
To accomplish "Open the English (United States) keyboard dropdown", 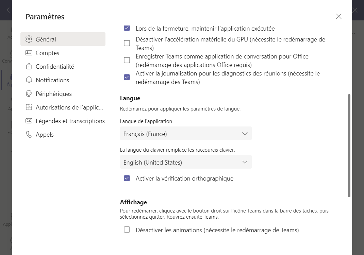I will [186, 162].
